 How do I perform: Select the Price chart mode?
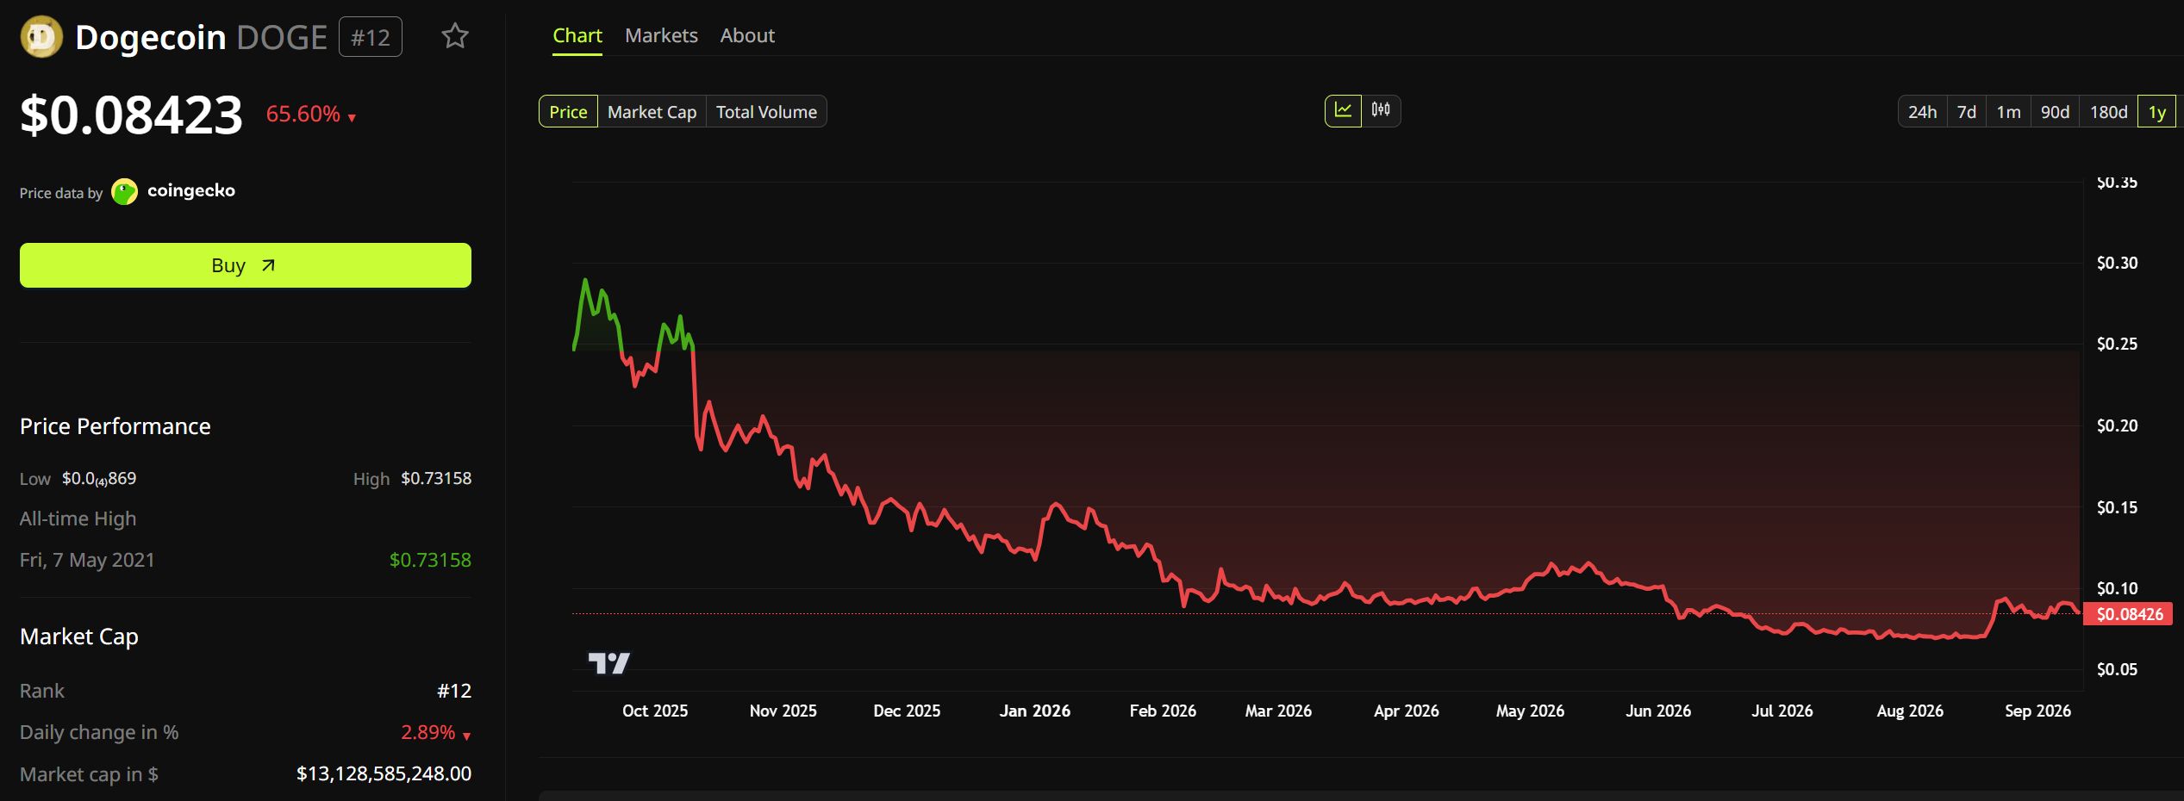pyautogui.click(x=568, y=111)
